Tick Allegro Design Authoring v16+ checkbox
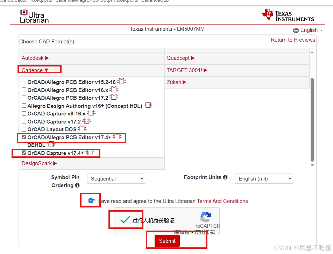333x254 pixels. 24,106
